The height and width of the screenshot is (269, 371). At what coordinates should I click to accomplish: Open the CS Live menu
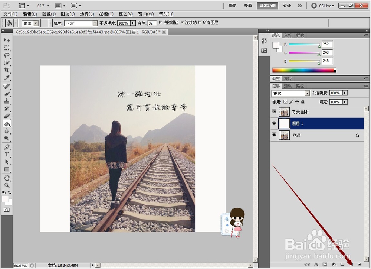[323, 6]
